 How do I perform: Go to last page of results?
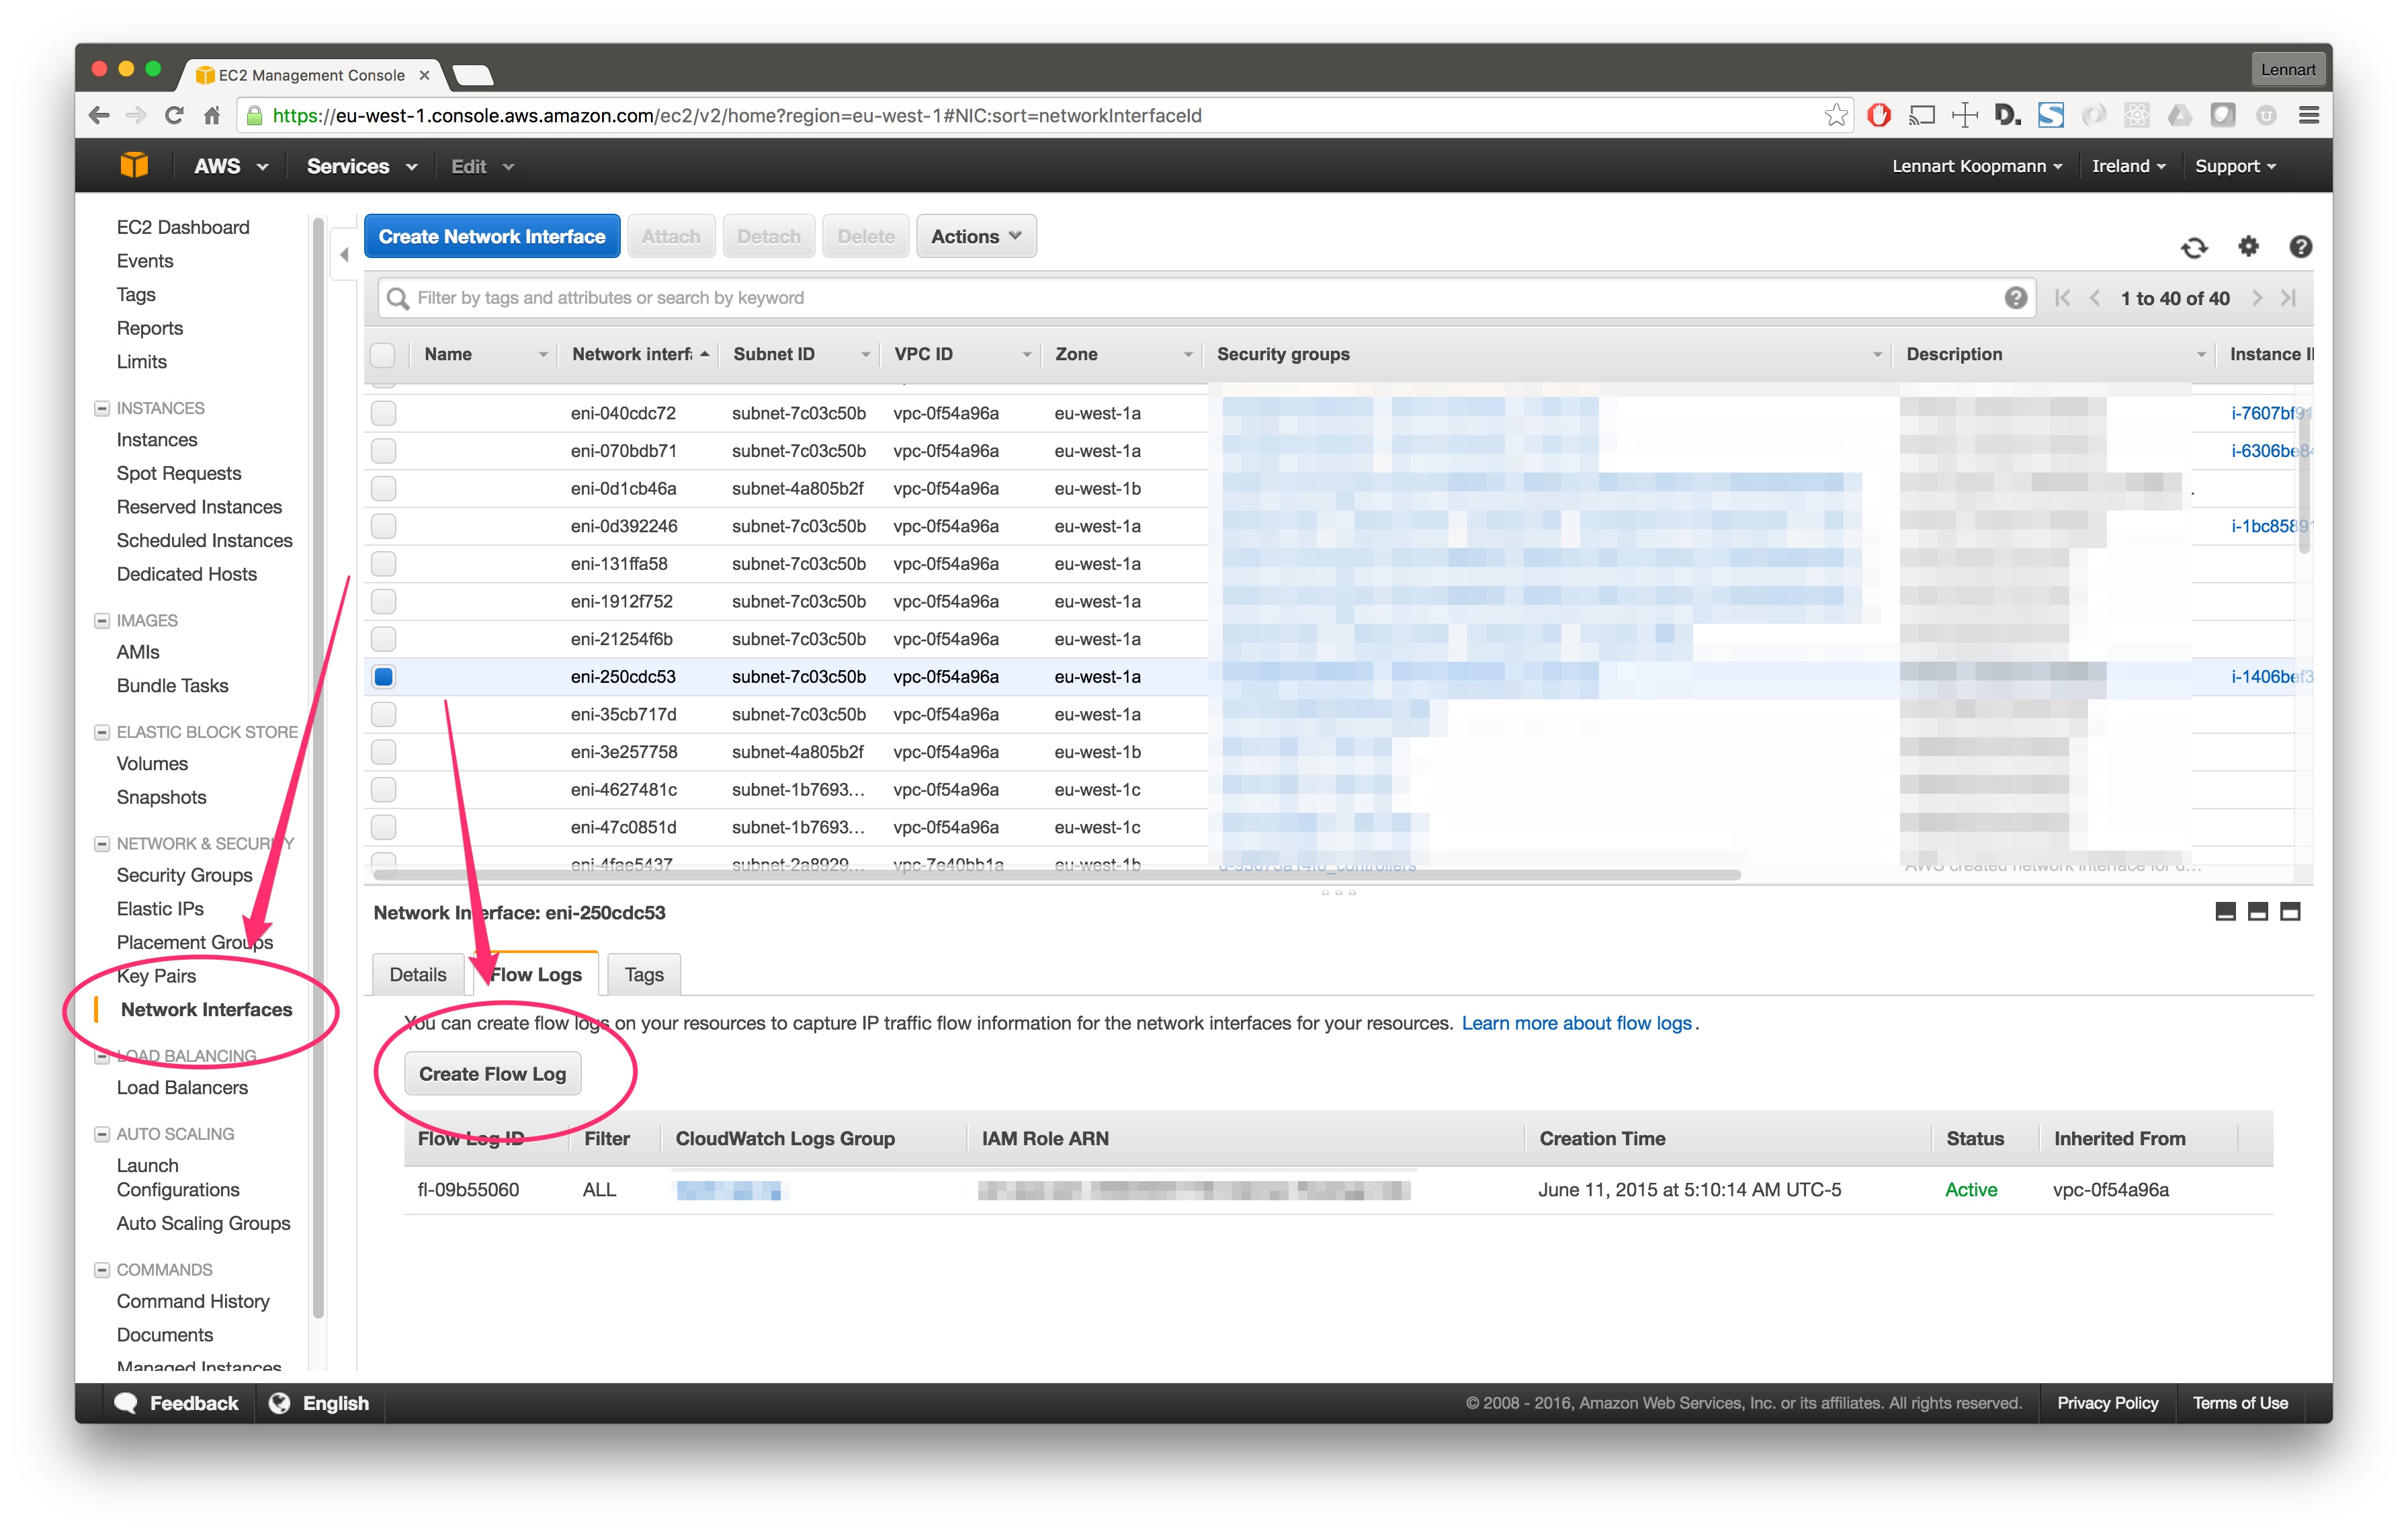pyautogui.click(x=2288, y=298)
